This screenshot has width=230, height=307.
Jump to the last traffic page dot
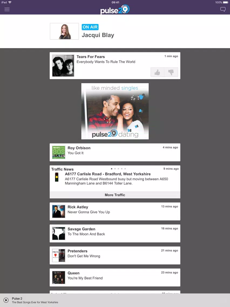[x=125, y=169]
